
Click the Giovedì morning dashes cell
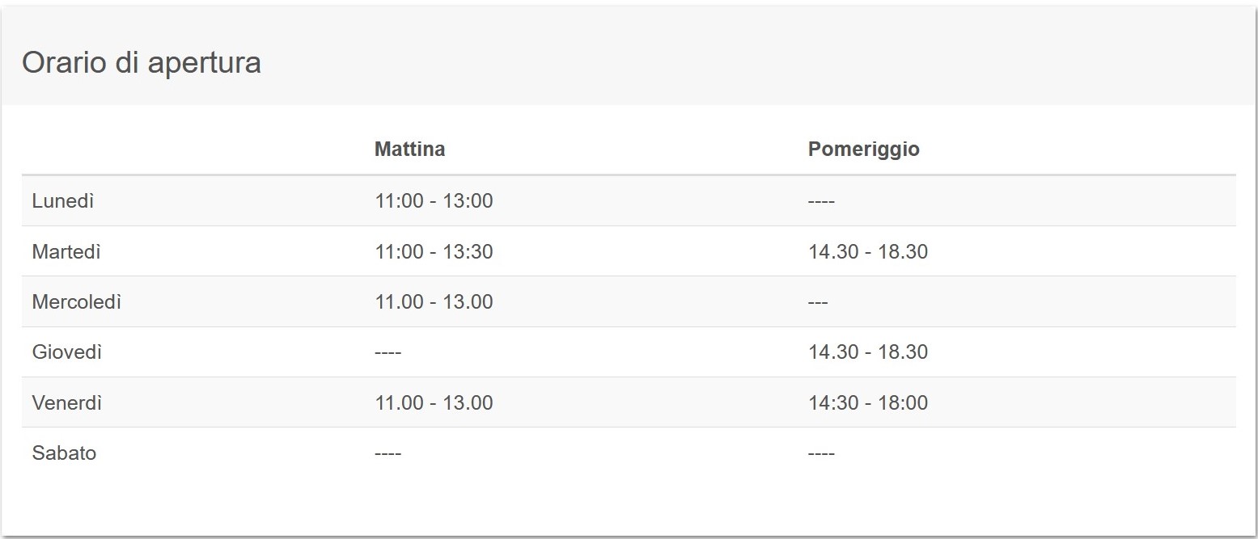coord(388,352)
